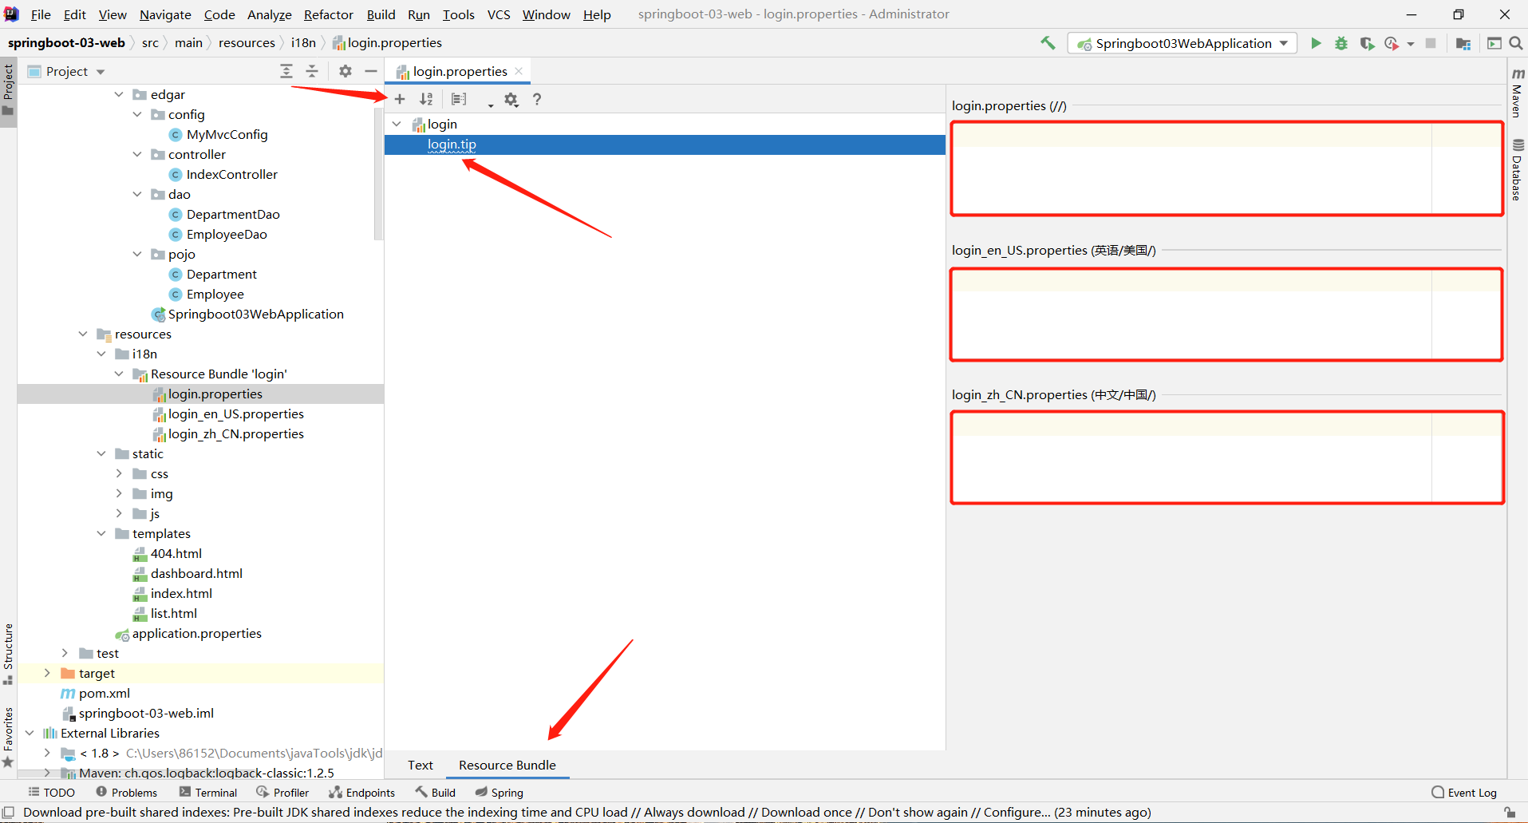Sort properties alphabetically in bundle editor
Screen dimensions: 1528x823
[x=426, y=99]
